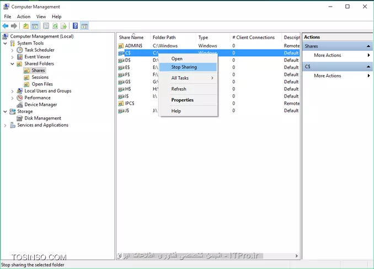Screen dimensions: 374x269
Task: Sort by Folder Path column header
Action: (x=173, y=37)
